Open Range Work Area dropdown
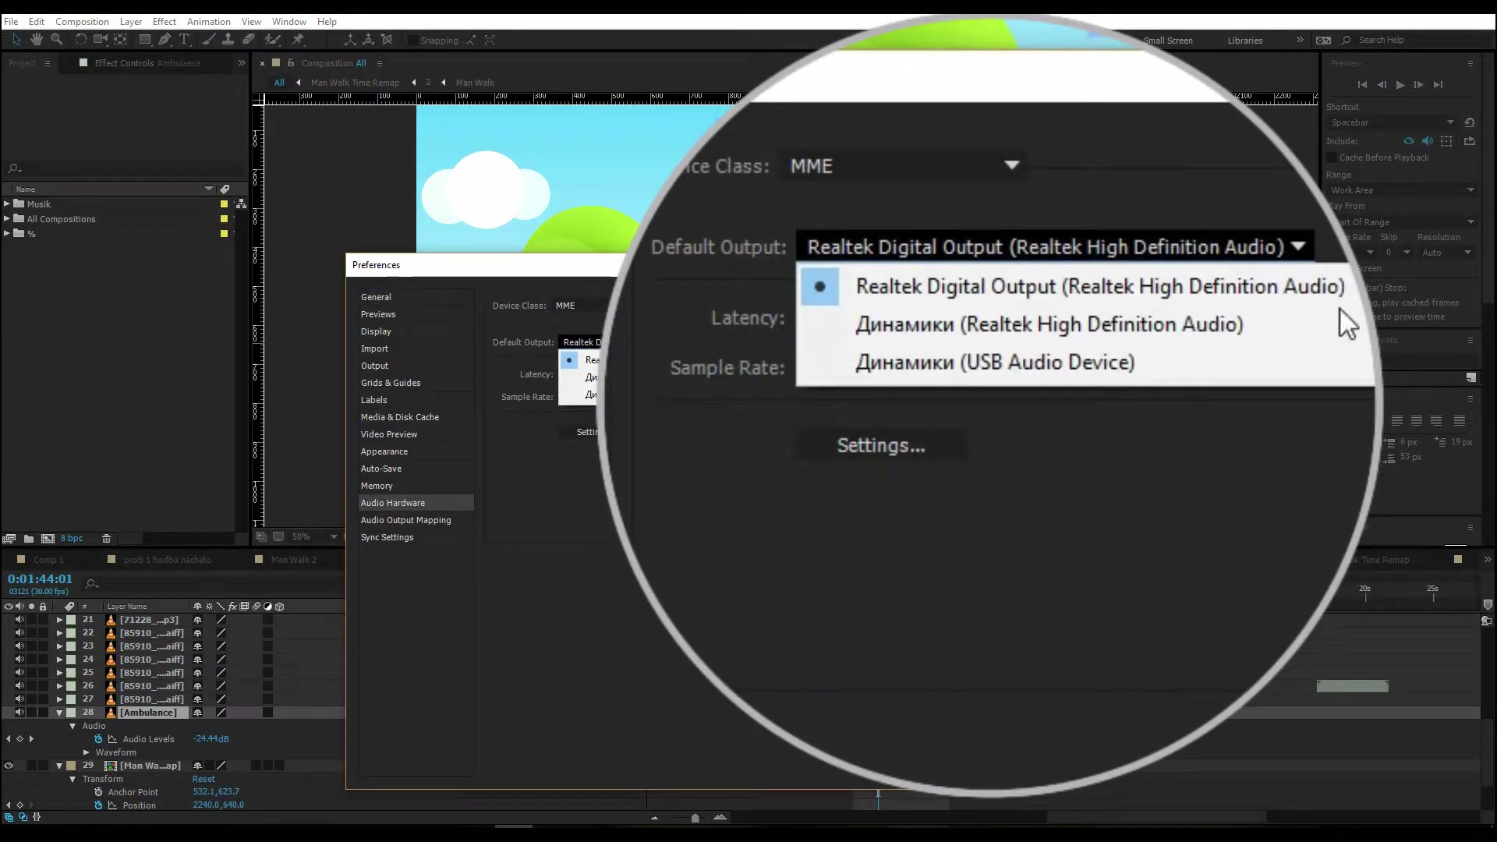This screenshot has height=842, width=1497. [1402, 190]
